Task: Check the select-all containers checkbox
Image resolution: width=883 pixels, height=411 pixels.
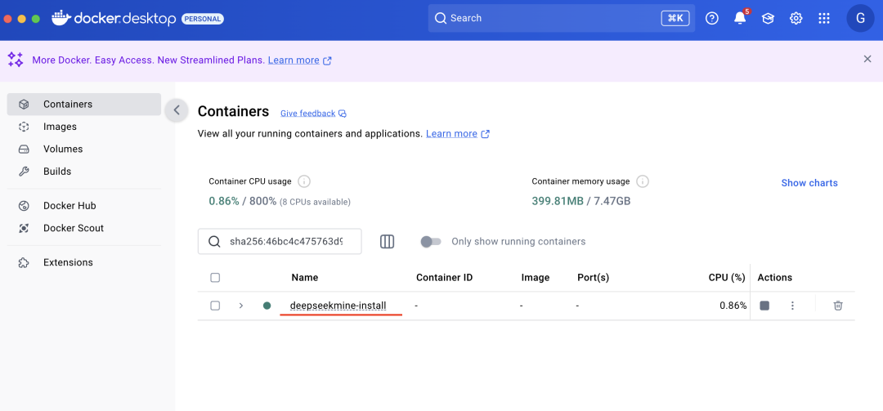Action: (x=215, y=278)
